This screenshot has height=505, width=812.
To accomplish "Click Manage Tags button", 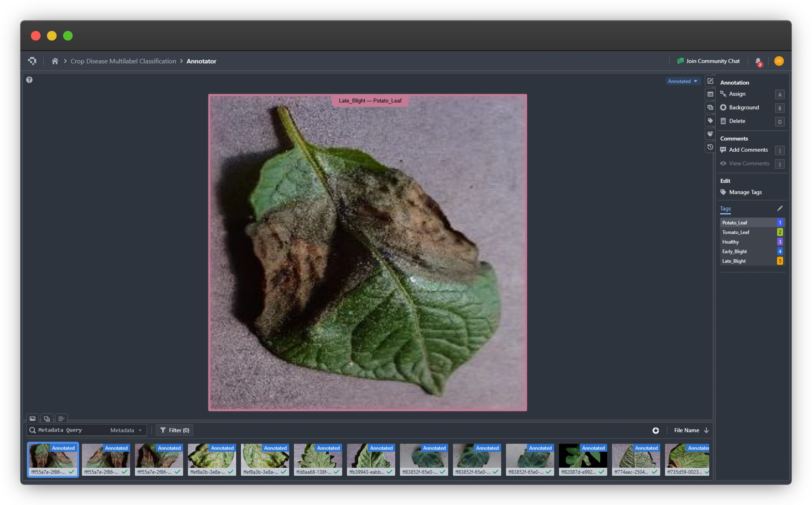I will click(x=745, y=192).
